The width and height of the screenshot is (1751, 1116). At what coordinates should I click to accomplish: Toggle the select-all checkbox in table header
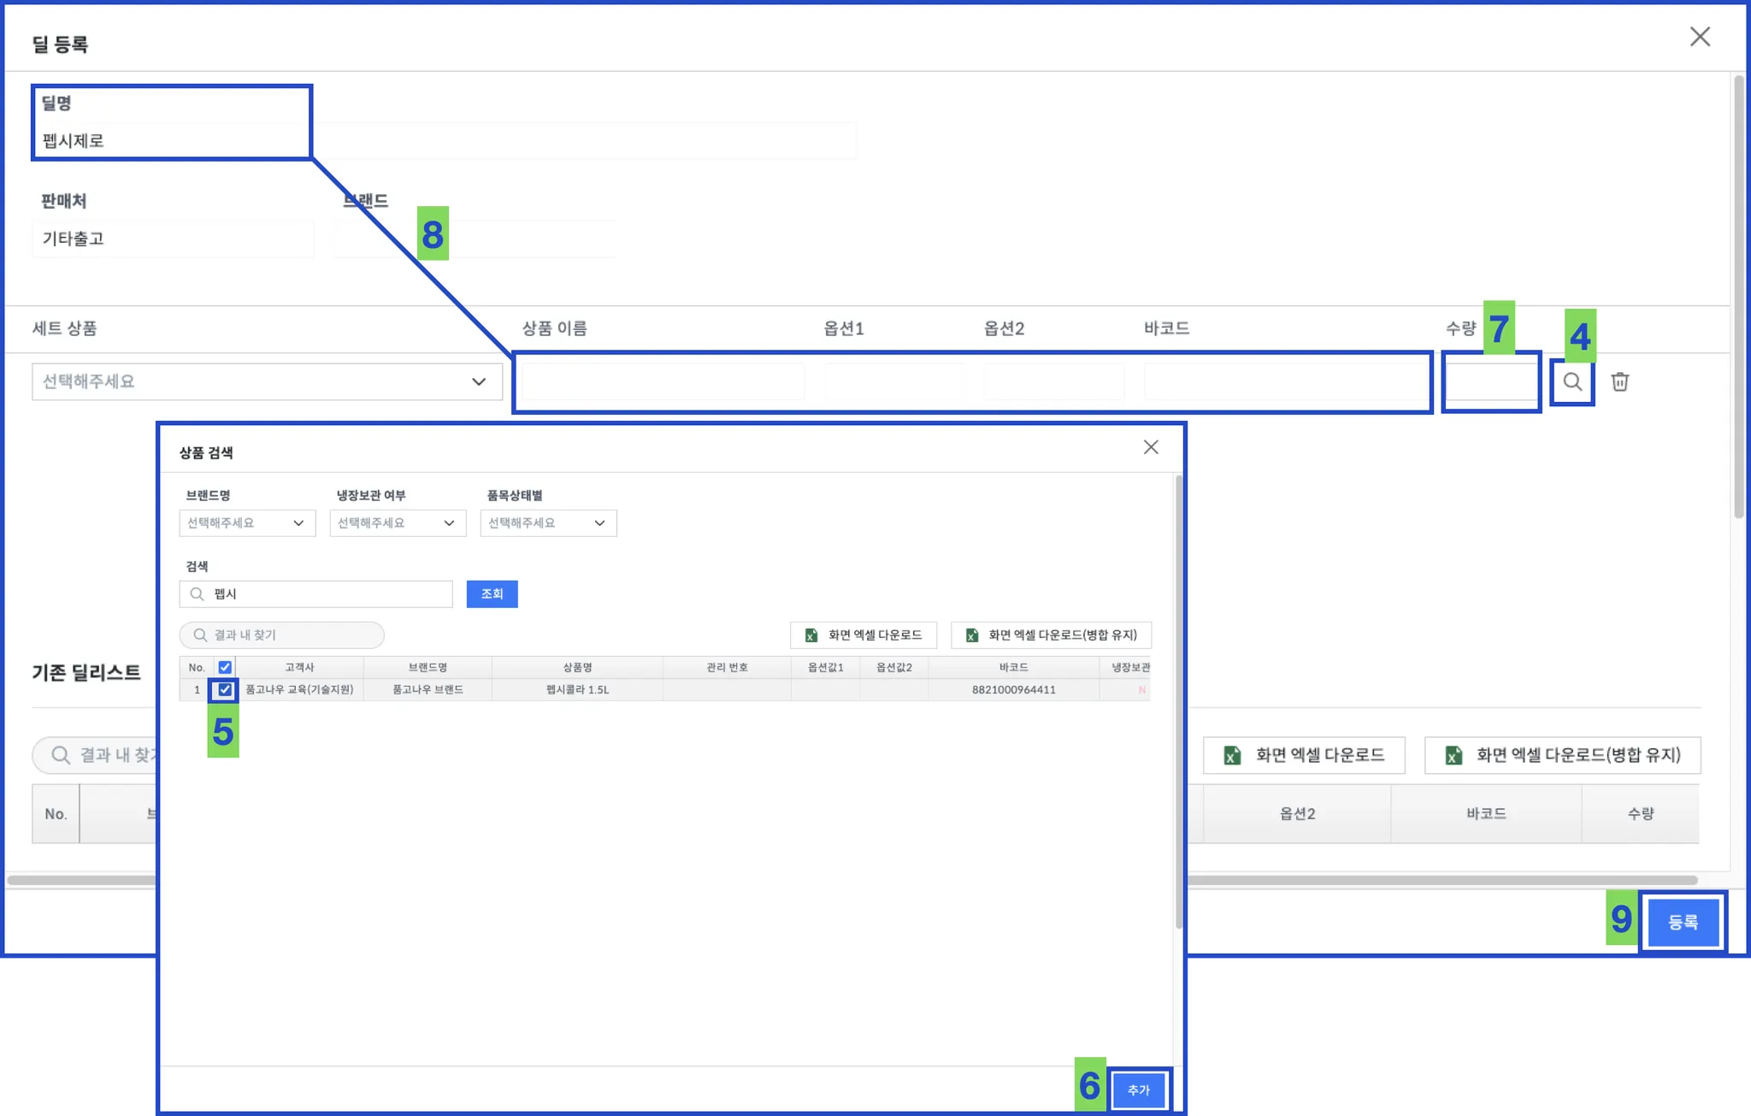225,667
